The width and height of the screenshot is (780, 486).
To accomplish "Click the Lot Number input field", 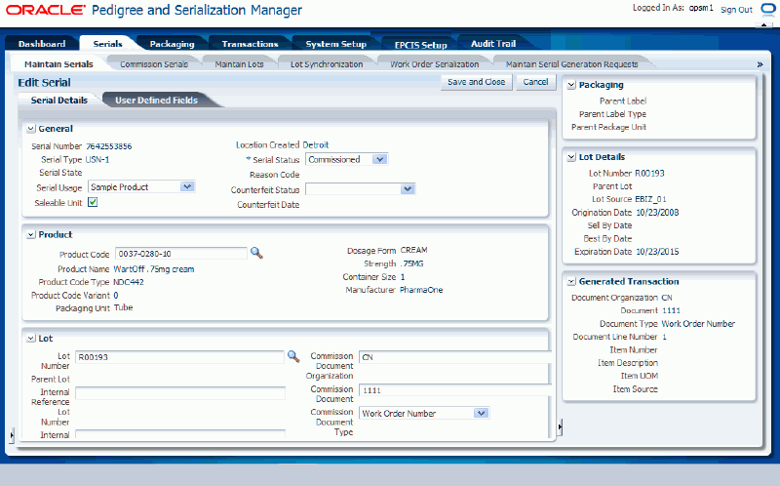I will [x=179, y=357].
